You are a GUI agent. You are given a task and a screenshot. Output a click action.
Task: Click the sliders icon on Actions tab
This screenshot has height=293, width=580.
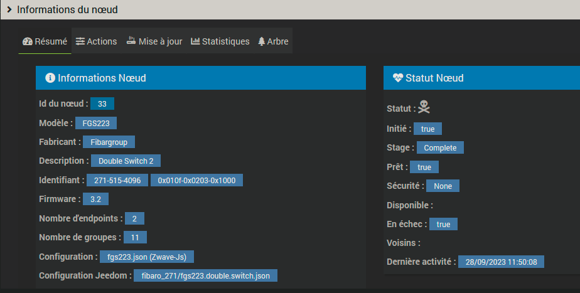click(80, 41)
